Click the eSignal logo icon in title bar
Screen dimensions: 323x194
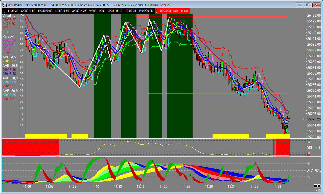(x=4, y=5)
